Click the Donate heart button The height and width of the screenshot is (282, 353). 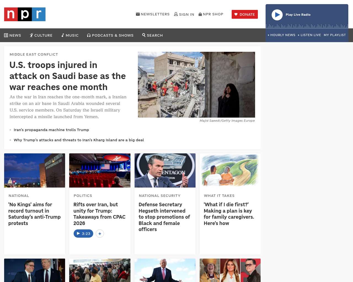(x=245, y=14)
